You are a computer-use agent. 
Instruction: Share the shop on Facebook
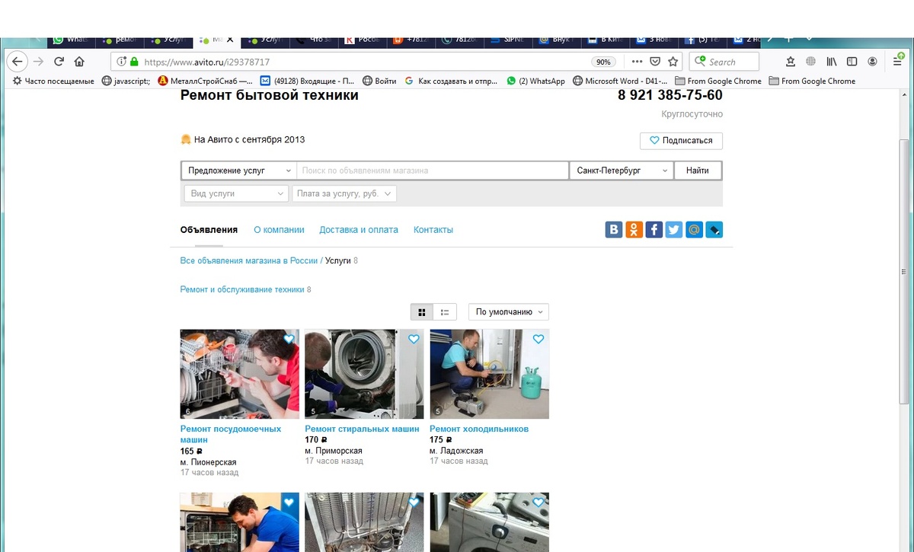point(654,229)
